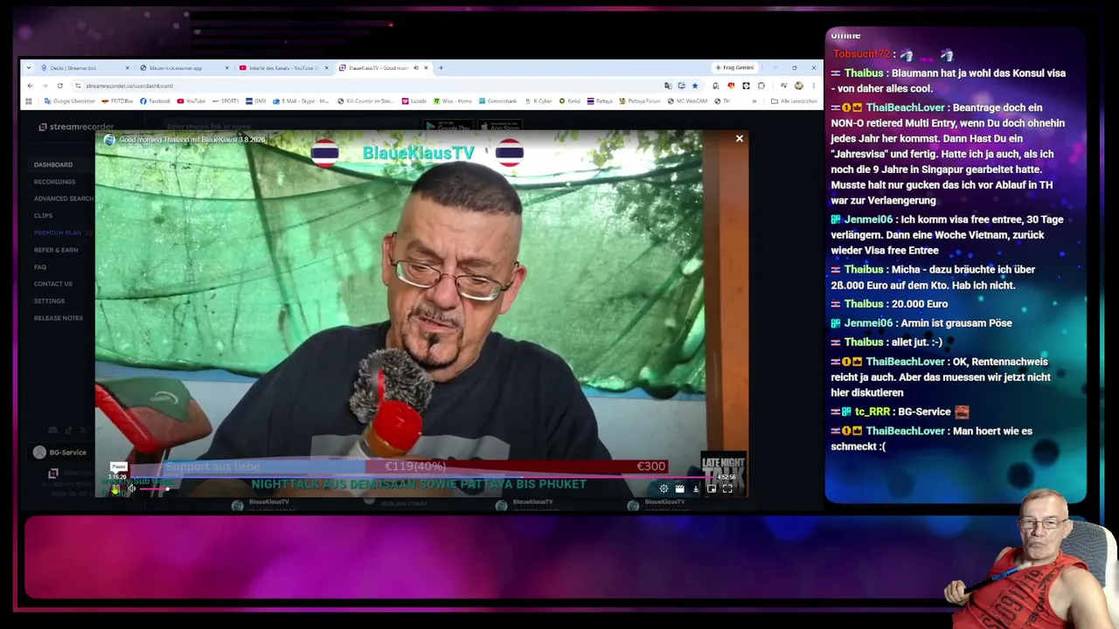The height and width of the screenshot is (629, 1119).
Task: View site information icon in address bar
Action: click(78, 86)
